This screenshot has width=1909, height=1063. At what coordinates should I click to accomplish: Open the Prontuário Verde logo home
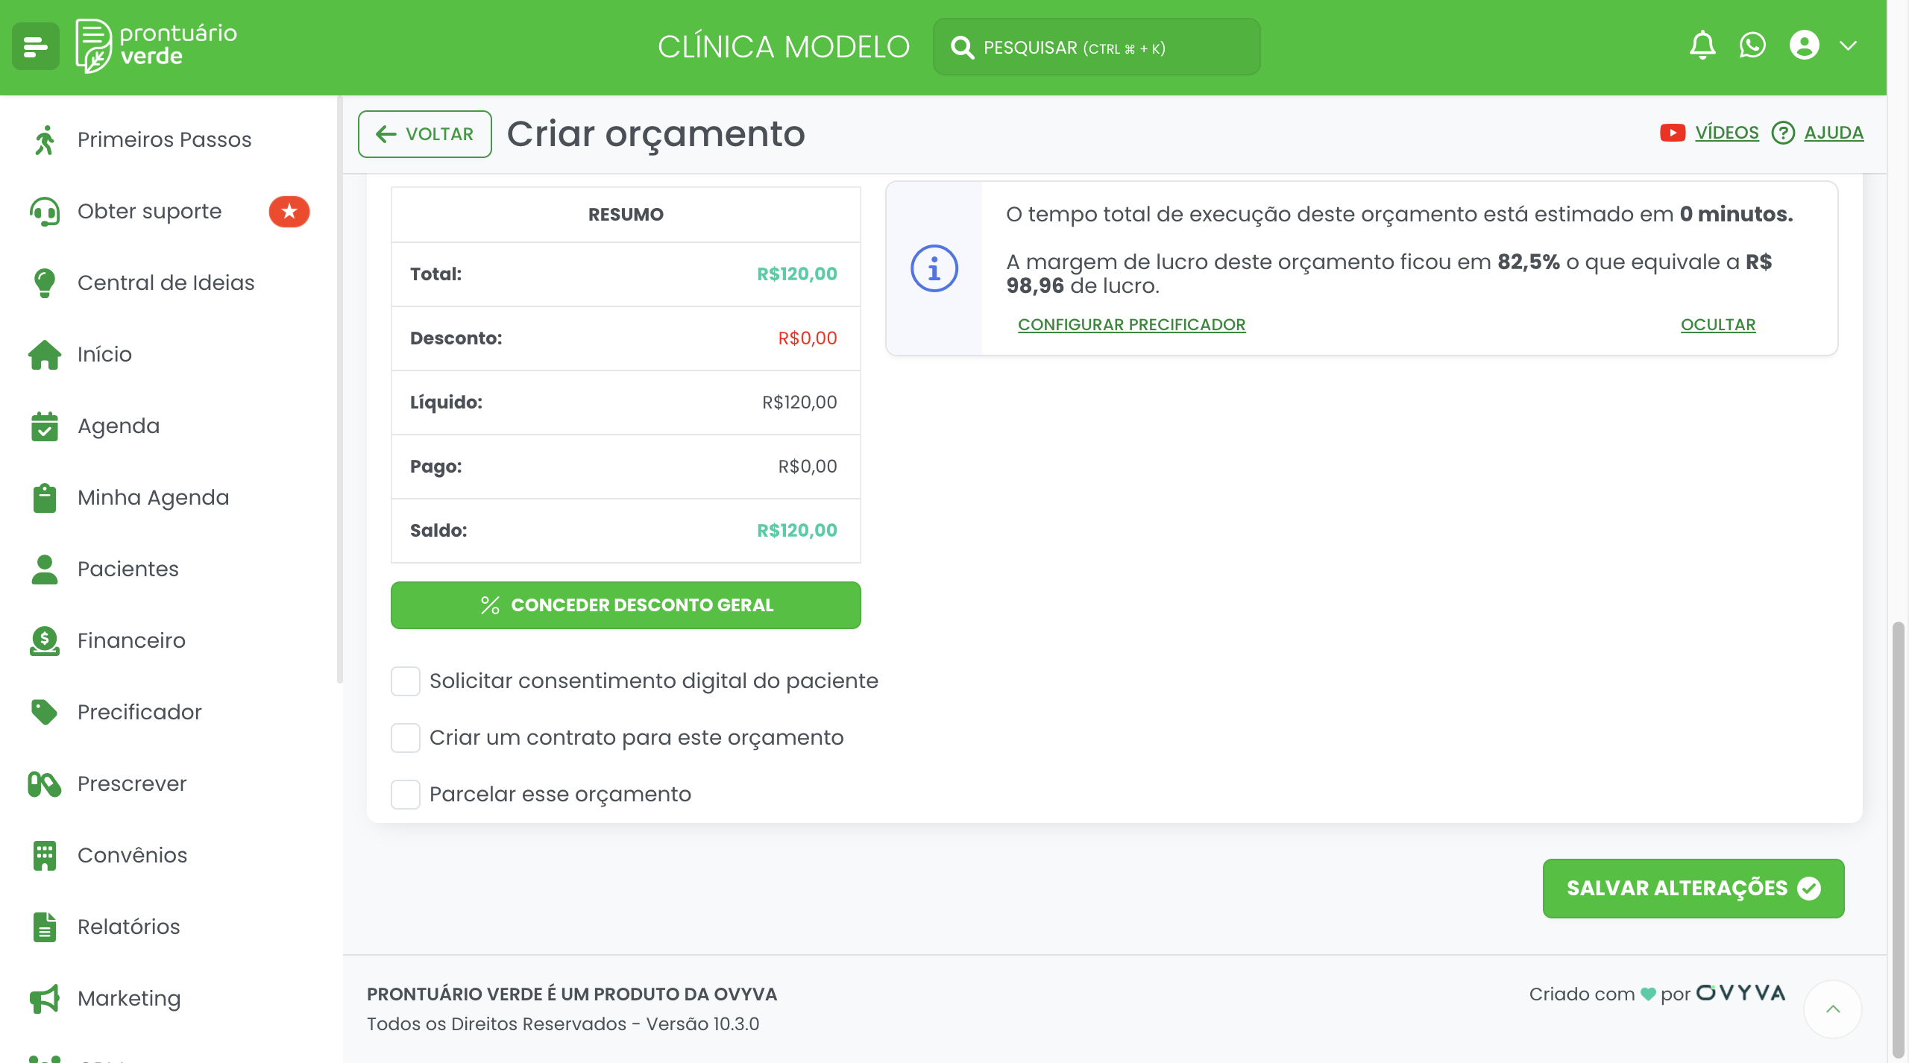(x=156, y=46)
